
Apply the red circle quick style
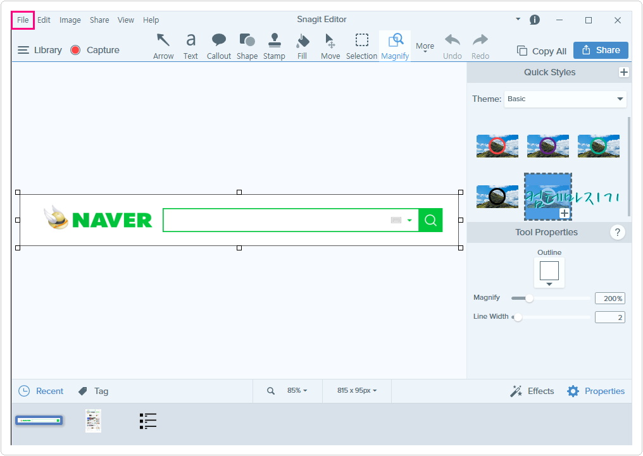pos(497,146)
